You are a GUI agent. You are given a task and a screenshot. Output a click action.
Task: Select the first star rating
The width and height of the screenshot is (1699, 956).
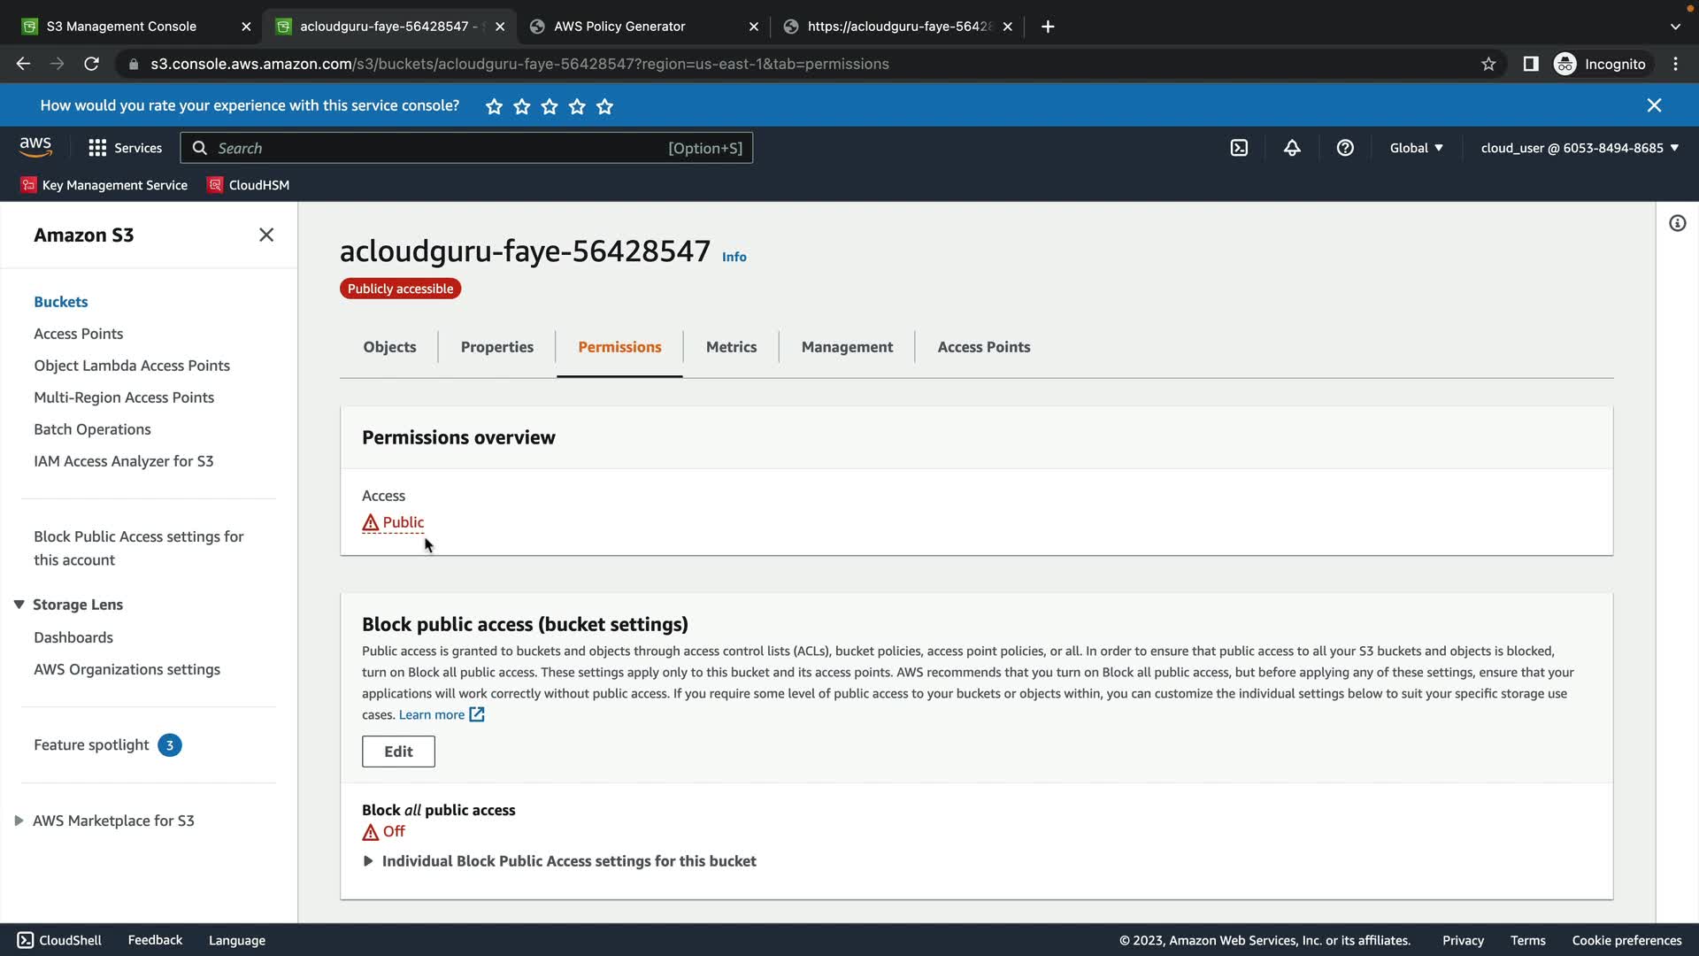click(x=494, y=106)
